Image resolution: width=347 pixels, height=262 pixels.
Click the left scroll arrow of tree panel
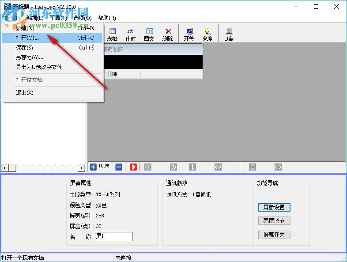point(5,168)
